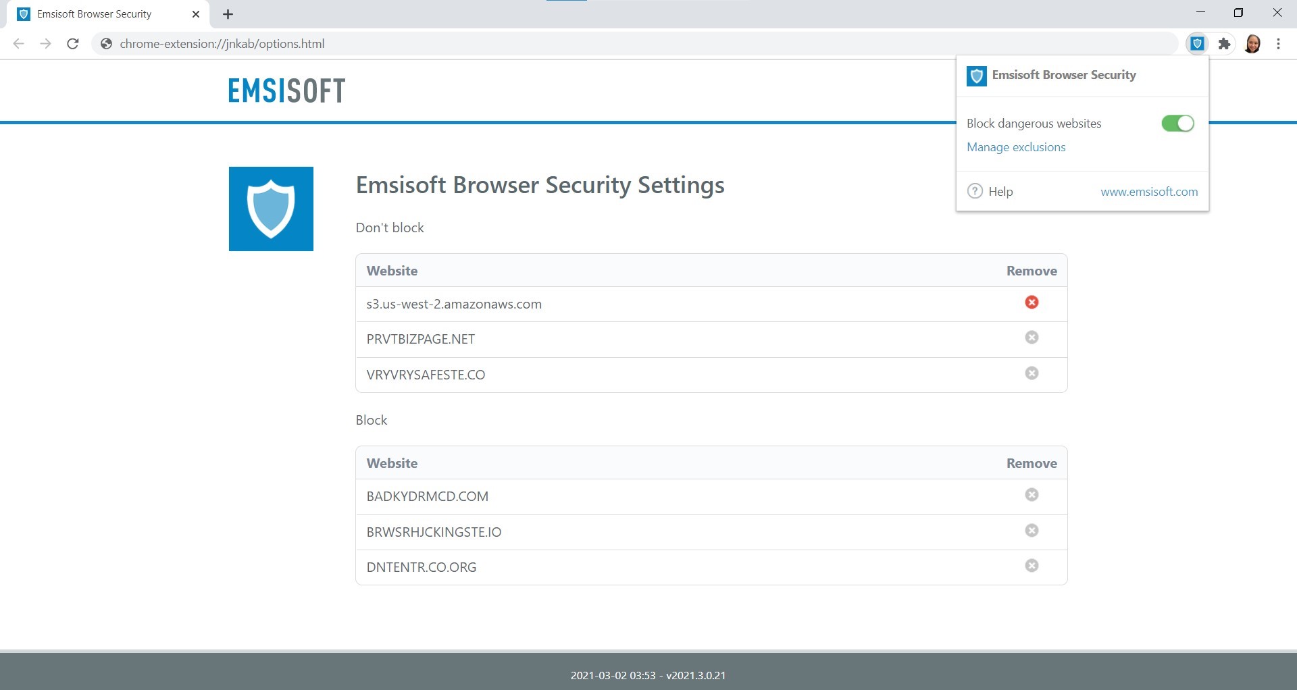This screenshot has width=1297, height=690.
Task: Click the red remove icon for s3.us-west-2.amazonaws.com
Action: tap(1032, 303)
